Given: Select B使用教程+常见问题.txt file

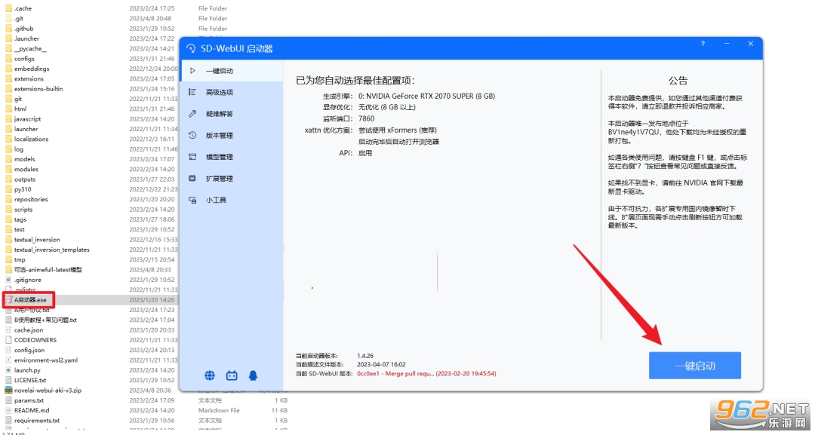Looking at the screenshot, I should point(45,320).
